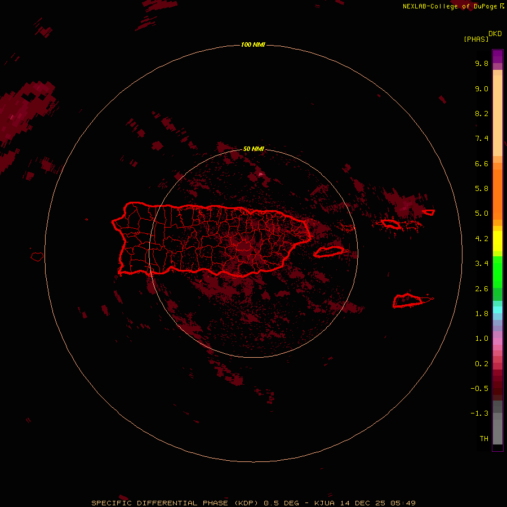Select the 5.0 value on the scale
Viewport: 507px width, 507px height.
coord(482,214)
